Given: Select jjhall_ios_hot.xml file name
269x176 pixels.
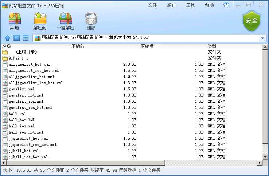Looking at the screenshot, I should pos(28,157).
